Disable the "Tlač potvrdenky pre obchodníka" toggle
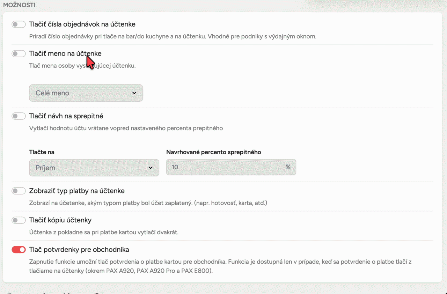 click(x=19, y=250)
